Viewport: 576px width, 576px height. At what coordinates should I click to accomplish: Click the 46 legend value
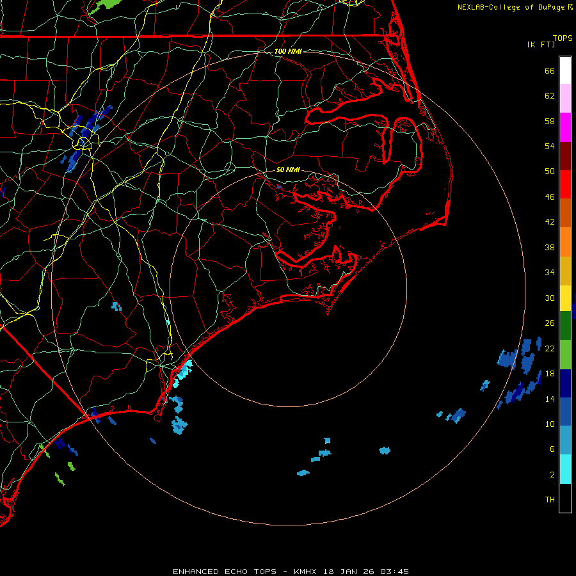tap(550, 197)
